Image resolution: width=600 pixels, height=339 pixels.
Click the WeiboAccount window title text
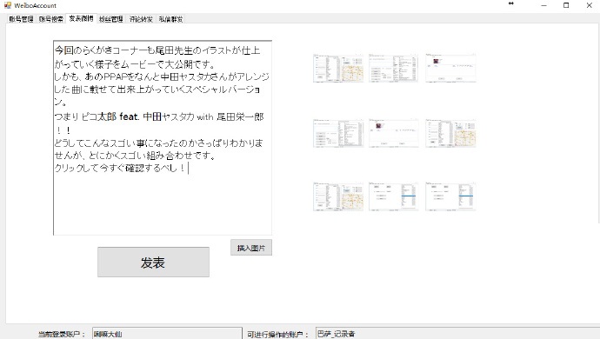coord(35,5)
